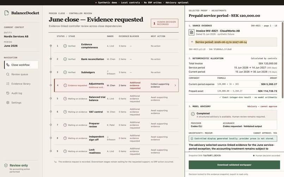Select the Preparer review stage name
This screenshot has width=284, height=177.
click(x=94, y=125)
